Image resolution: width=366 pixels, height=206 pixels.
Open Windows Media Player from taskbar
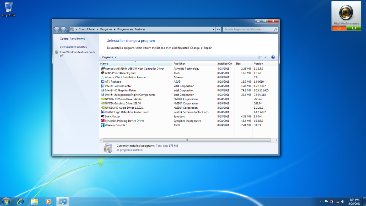click(48, 201)
